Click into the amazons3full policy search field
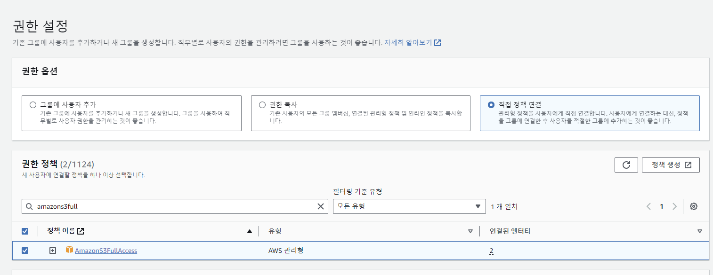This screenshot has height=275, width=713. tap(175, 206)
